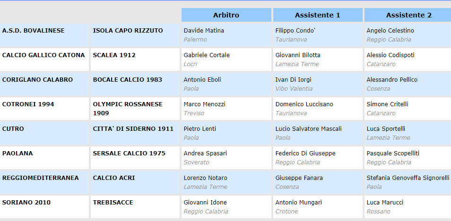Click assistant Stefania Genoveffa Signorelli

point(408,178)
